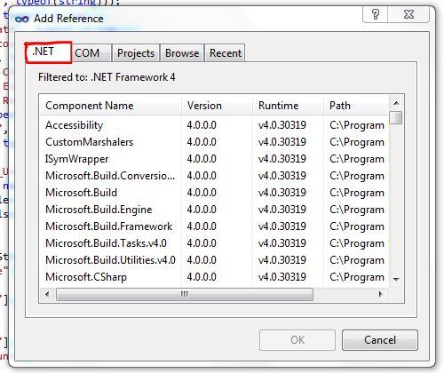
Task: Cancel the Add Reference dialog
Action: point(380,340)
